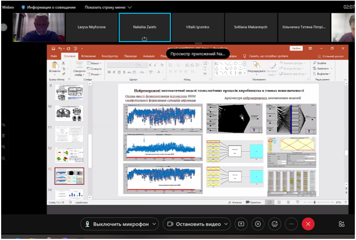Click the share content icon in Webex controls

pos(241,223)
